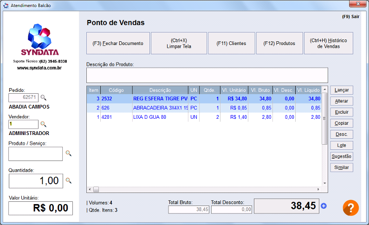Click the Copiar button
Screen dimensions: 369x225
[x=342, y=123]
